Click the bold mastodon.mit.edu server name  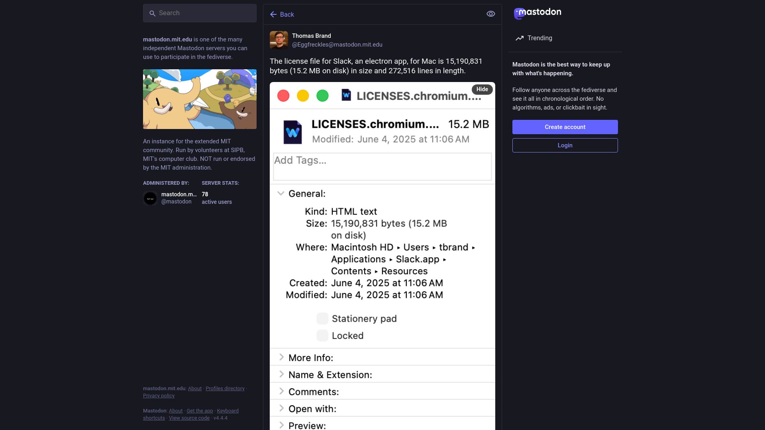167,39
